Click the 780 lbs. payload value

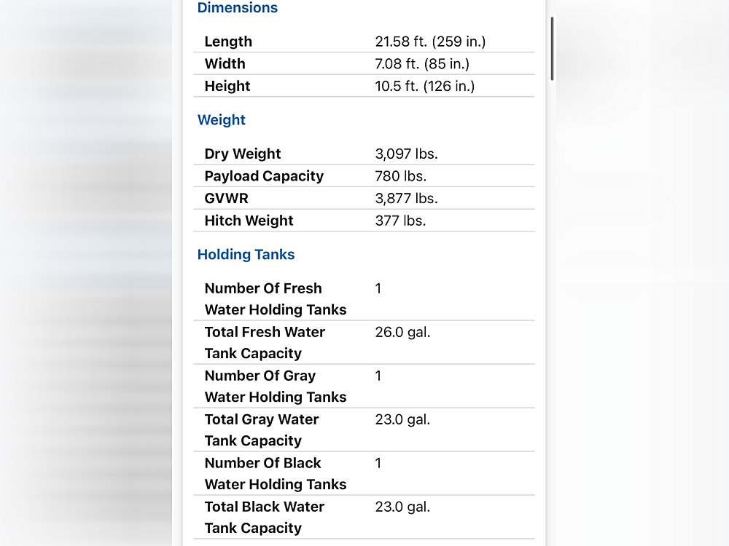point(400,176)
